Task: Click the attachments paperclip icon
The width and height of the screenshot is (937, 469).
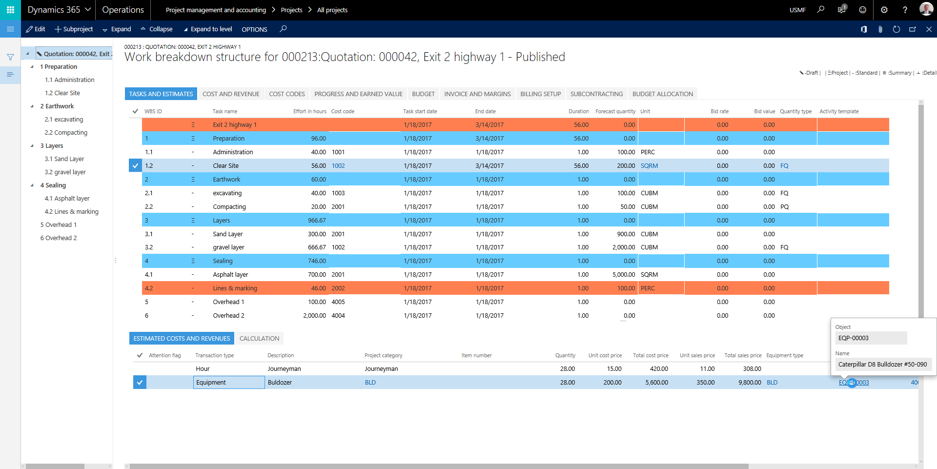Action: click(880, 29)
